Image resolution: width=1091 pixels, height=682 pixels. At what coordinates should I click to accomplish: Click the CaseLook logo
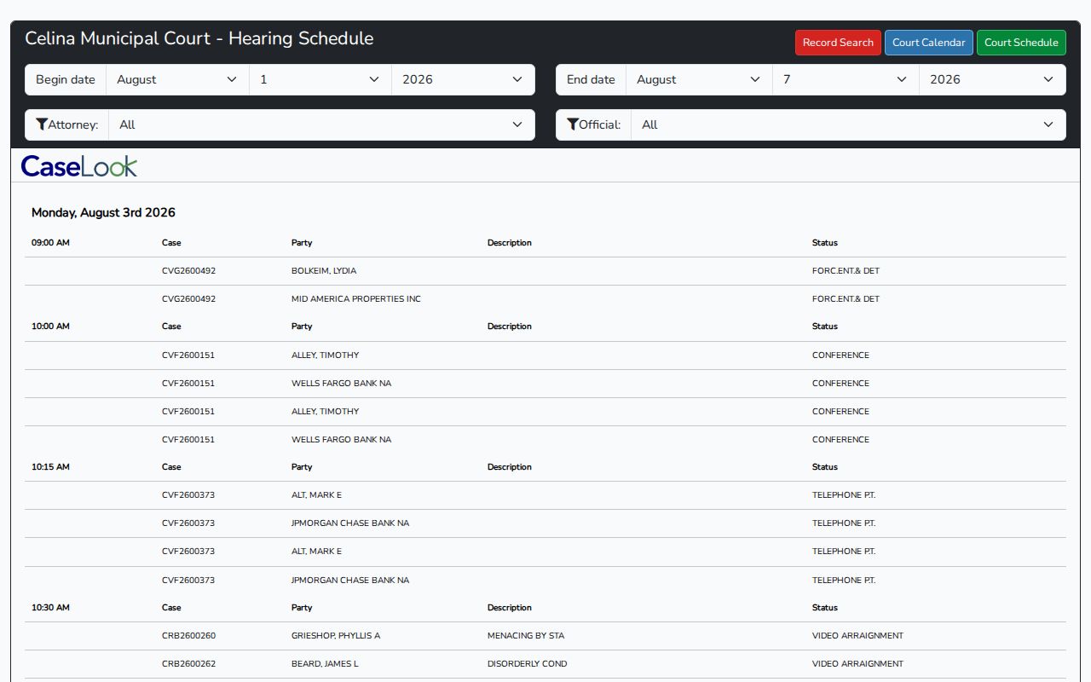click(79, 166)
